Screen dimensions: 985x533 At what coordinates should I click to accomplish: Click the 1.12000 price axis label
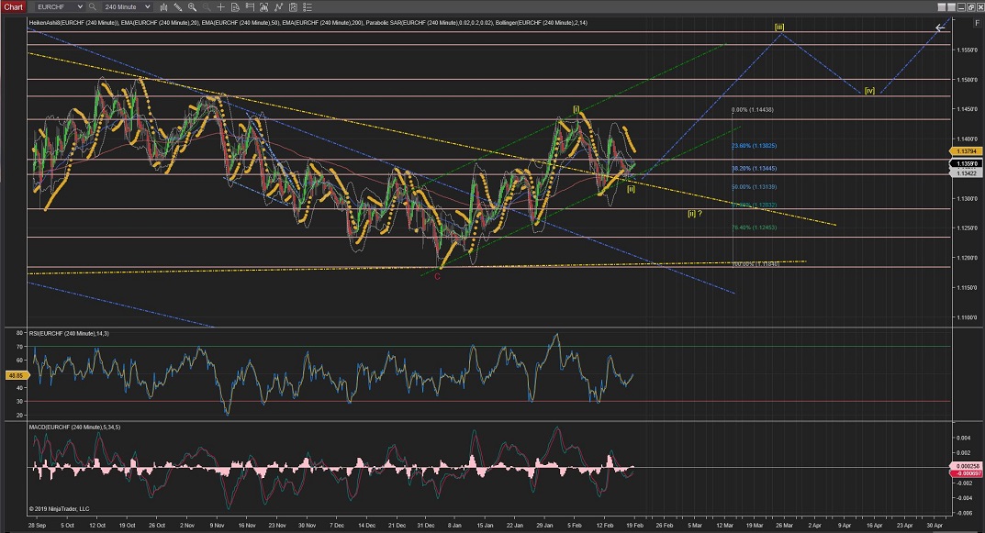[x=968, y=258]
